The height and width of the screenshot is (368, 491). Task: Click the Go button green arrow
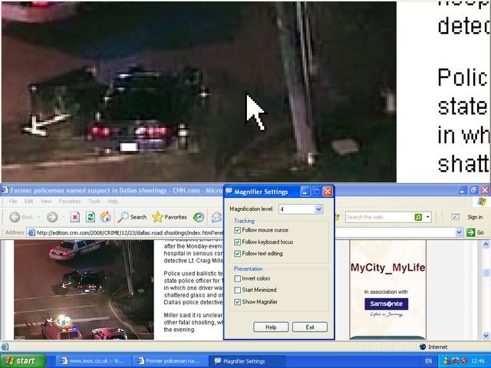[470, 232]
